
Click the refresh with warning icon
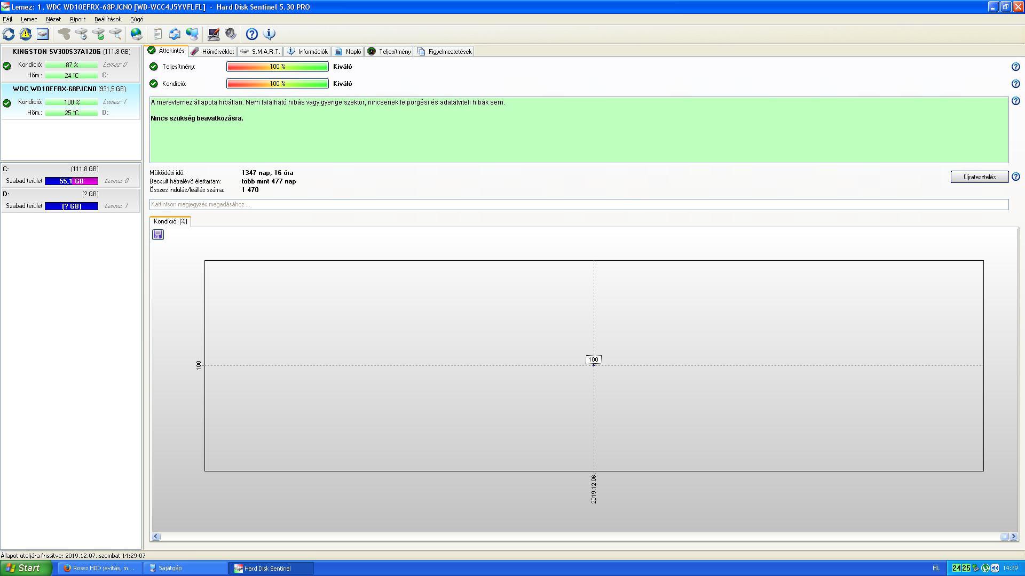pyautogui.click(x=26, y=34)
